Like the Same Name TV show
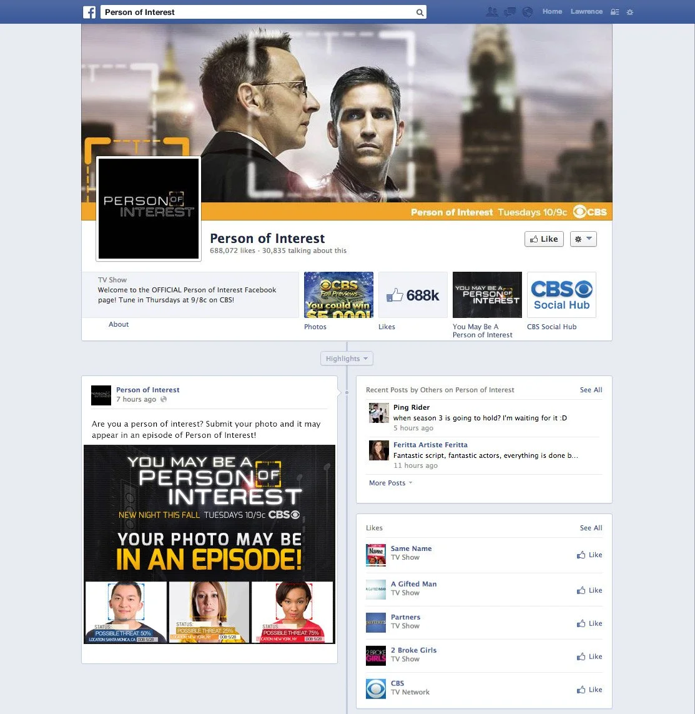This screenshot has width=695, height=714. tap(589, 555)
